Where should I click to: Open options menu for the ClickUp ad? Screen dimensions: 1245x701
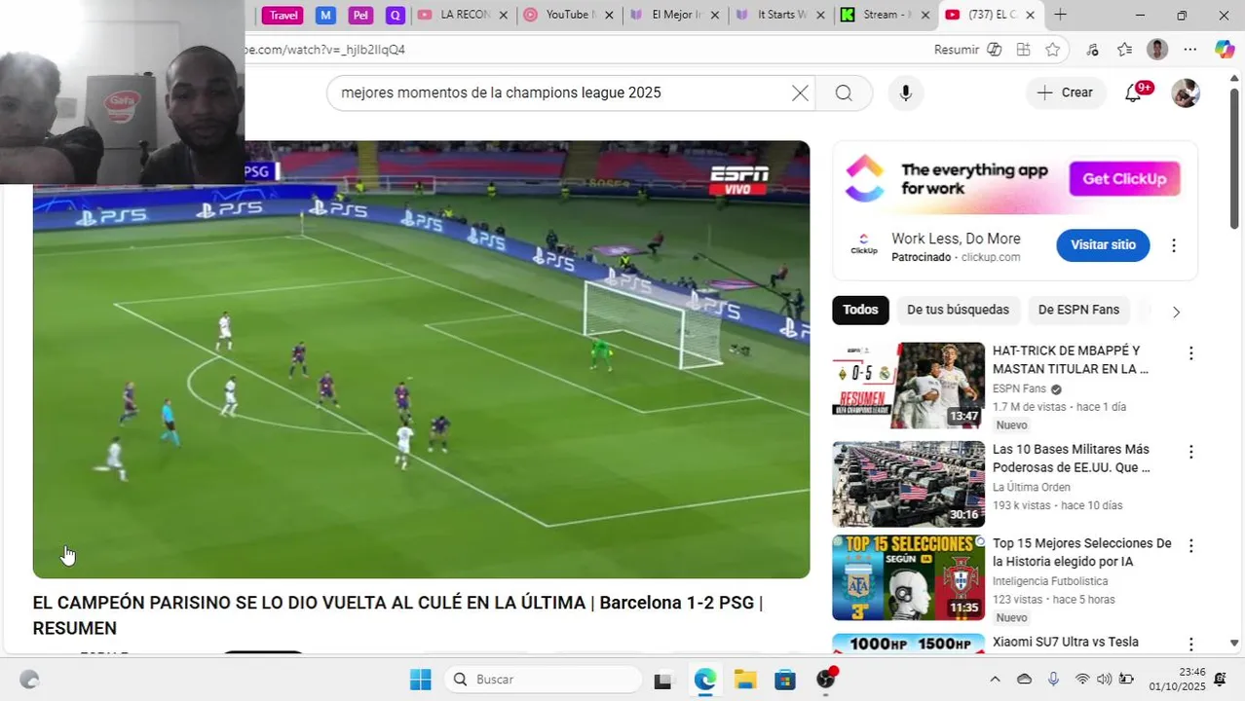click(x=1174, y=245)
